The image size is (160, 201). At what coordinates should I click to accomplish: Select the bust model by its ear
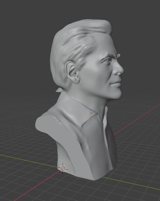click(x=73, y=72)
